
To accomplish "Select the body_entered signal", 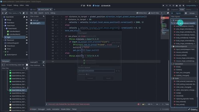I will click(185, 35).
